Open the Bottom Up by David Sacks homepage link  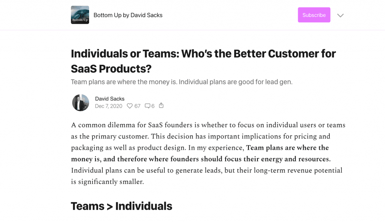128,15
